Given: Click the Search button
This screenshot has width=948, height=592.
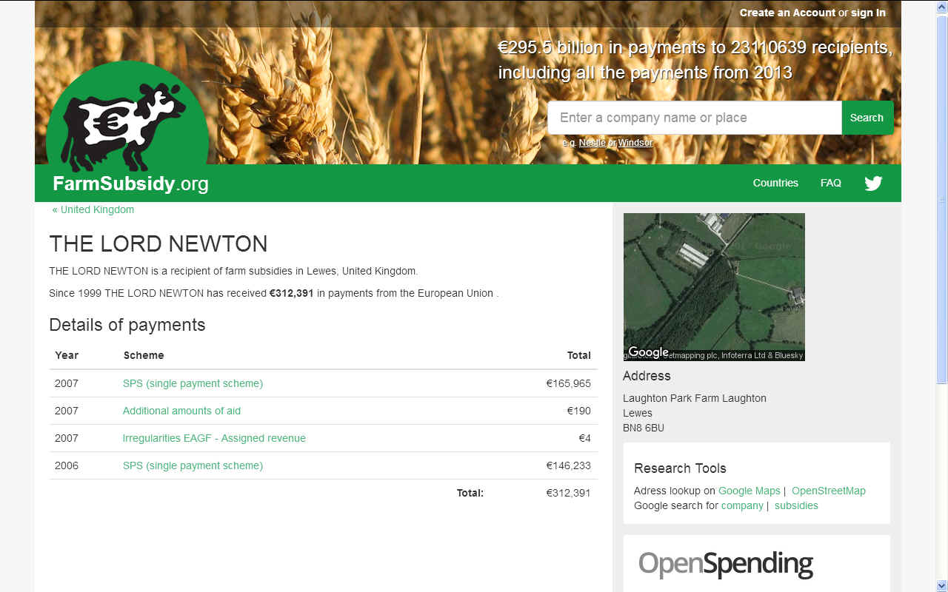Looking at the screenshot, I should click(x=867, y=118).
